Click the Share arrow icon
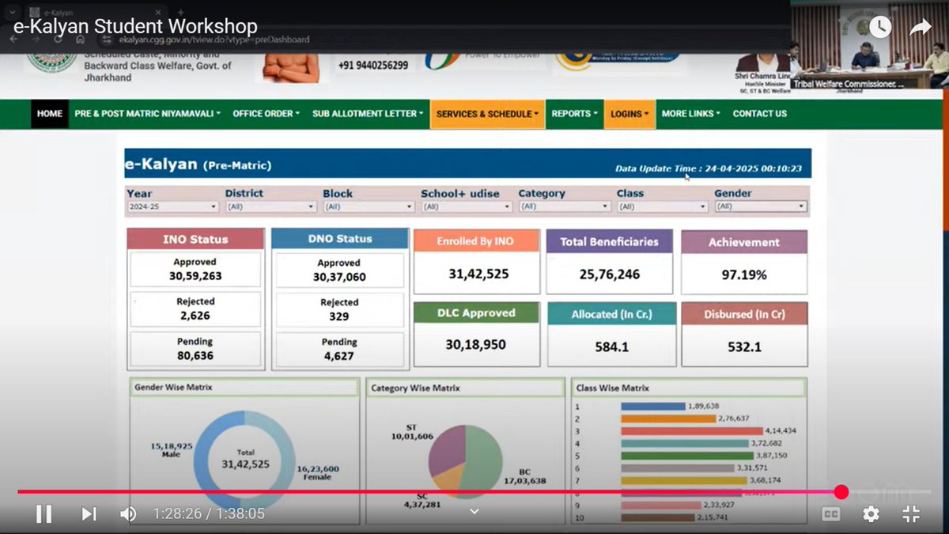Image resolution: width=949 pixels, height=534 pixels. [x=921, y=28]
